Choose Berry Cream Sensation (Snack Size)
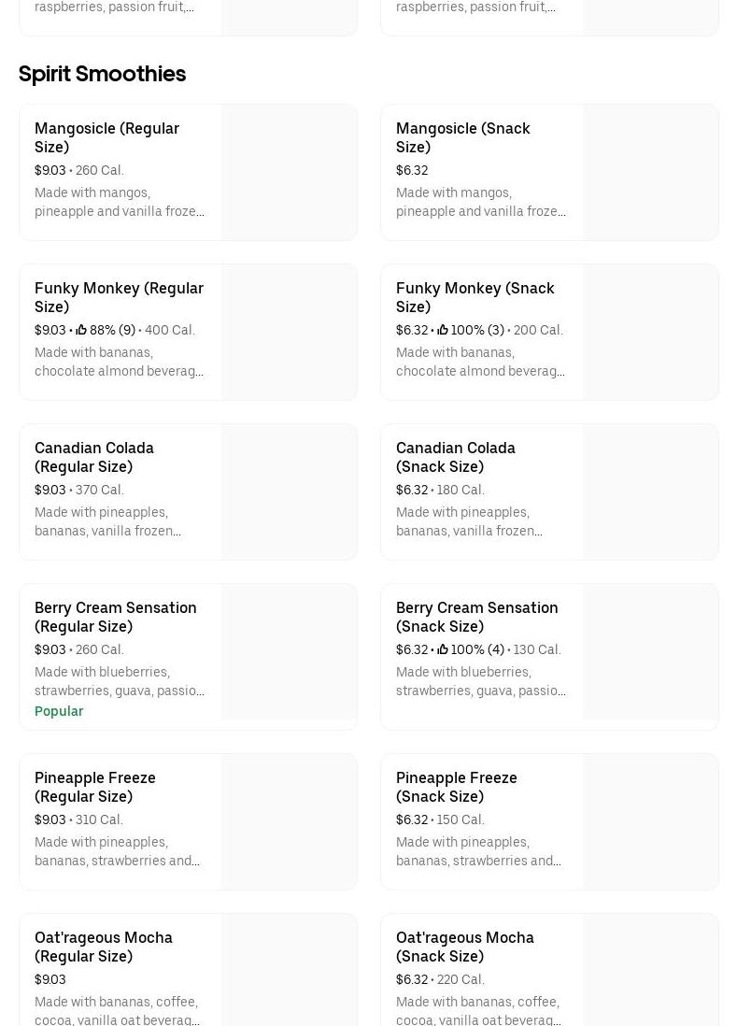This screenshot has width=751, height=1026. tap(476, 617)
